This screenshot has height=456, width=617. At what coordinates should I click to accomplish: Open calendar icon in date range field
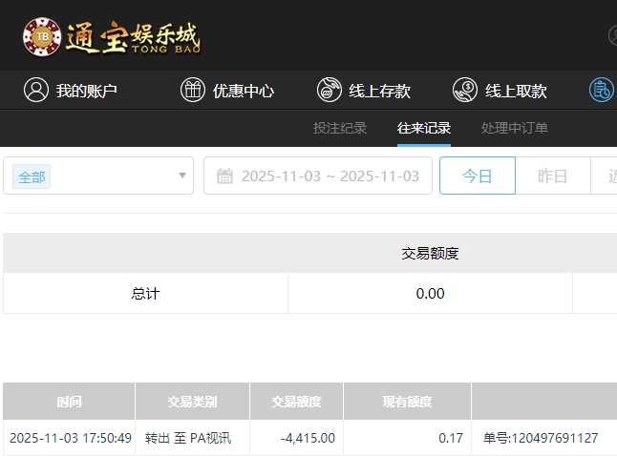pyautogui.click(x=225, y=176)
